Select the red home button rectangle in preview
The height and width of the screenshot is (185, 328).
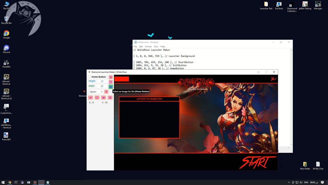[x=121, y=79]
